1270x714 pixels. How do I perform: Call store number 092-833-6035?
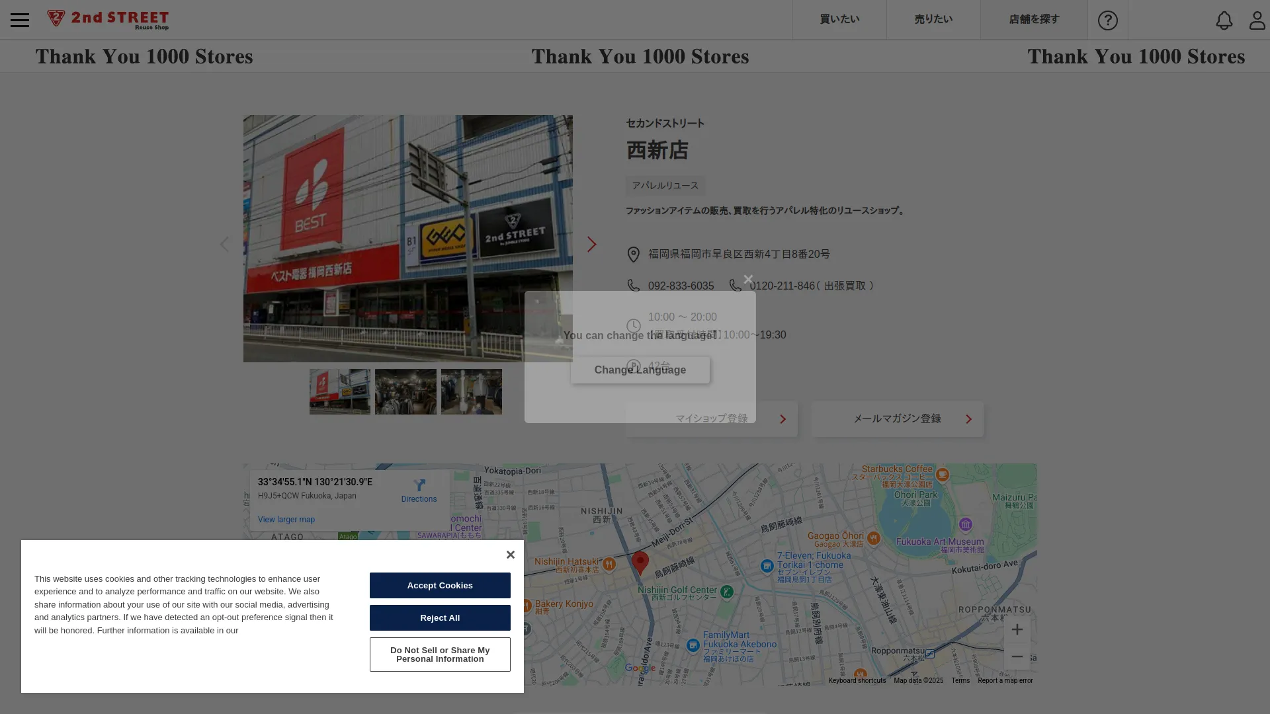[x=681, y=286]
